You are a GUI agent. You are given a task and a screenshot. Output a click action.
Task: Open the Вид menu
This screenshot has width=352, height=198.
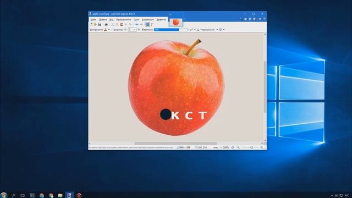(x=111, y=20)
